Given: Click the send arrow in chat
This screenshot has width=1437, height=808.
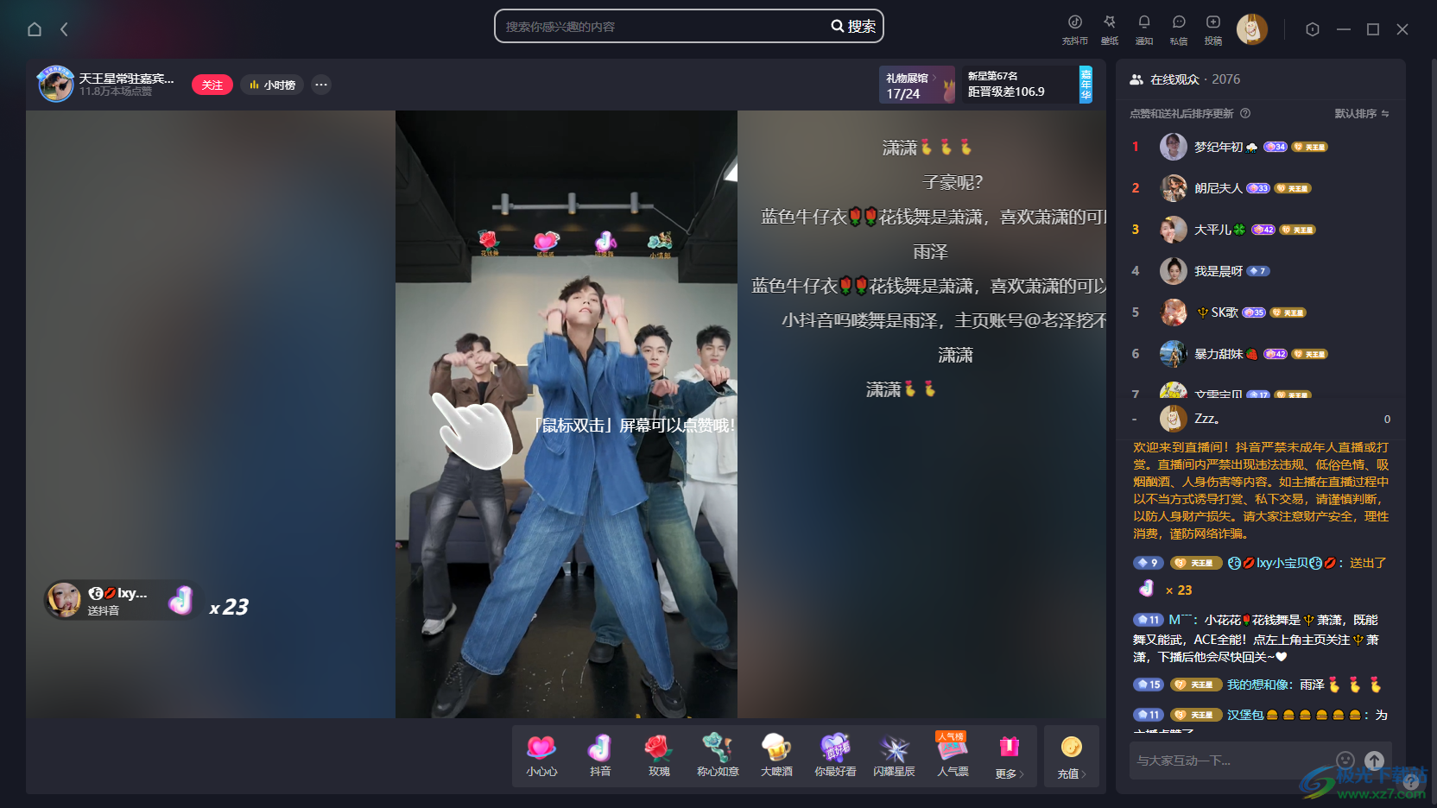Looking at the screenshot, I should pos(1374,761).
